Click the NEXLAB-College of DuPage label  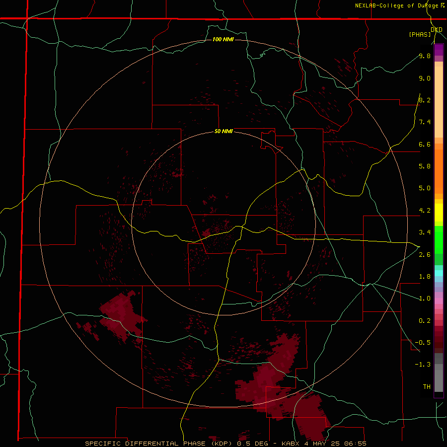click(x=396, y=5)
